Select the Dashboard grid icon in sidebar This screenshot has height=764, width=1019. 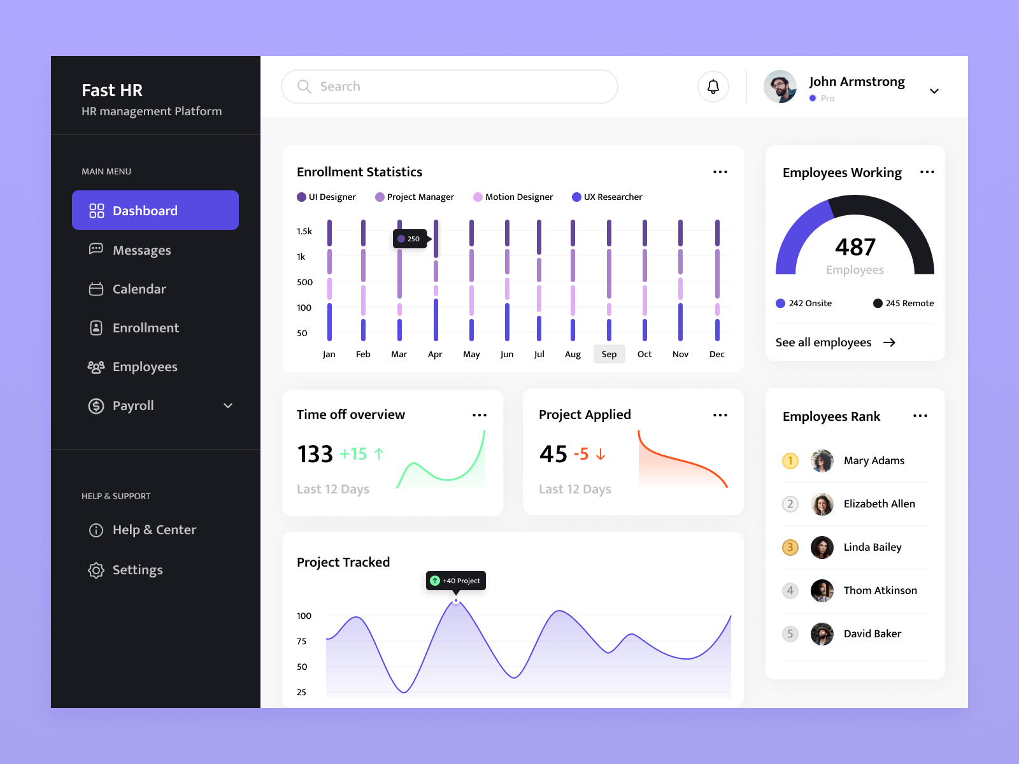click(96, 210)
